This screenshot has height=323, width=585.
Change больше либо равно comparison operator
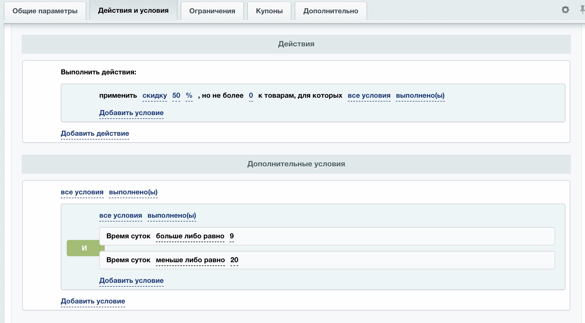click(x=190, y=236)
